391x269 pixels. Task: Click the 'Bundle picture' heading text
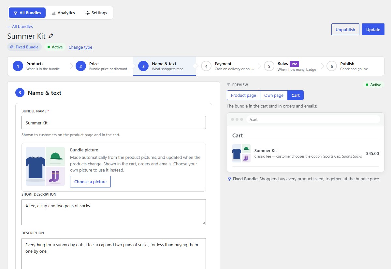pyautogui.click(x=84, y=150)
